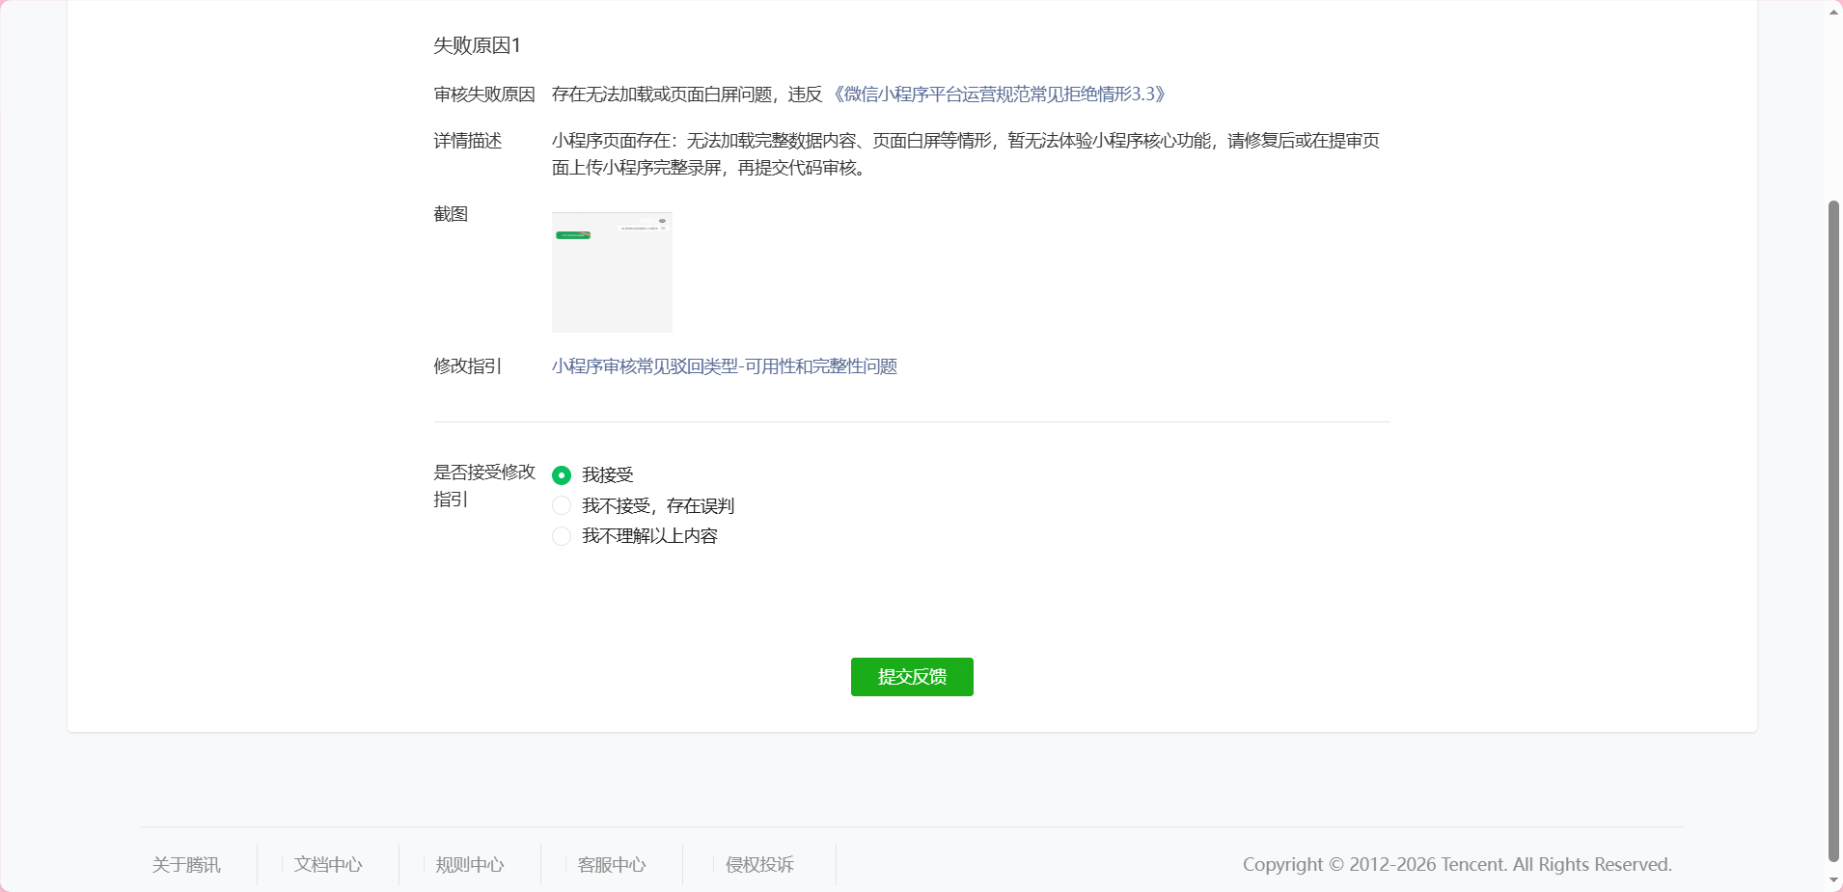The width and height of the screenshot is (1843, 892).
Task: Click the scrollbar up arrow
Action: coord(1833,13)
